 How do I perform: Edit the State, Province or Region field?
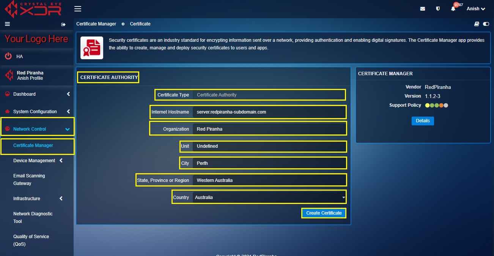(x=269, y=180)
